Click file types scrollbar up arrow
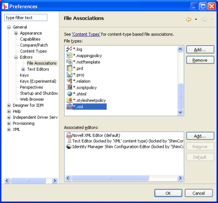Screen dimensions: 218x203 click(x=180, y=49)
